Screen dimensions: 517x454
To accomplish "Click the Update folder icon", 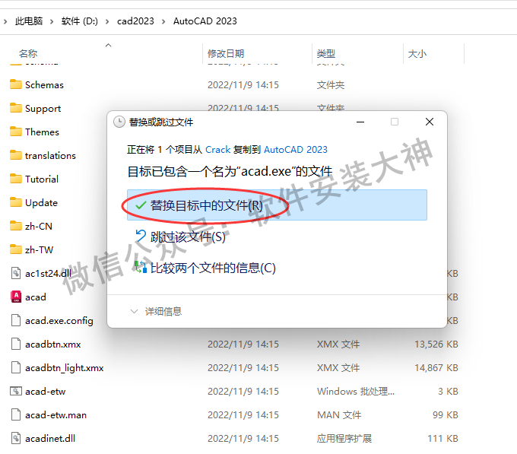I will tap(15, 202).
